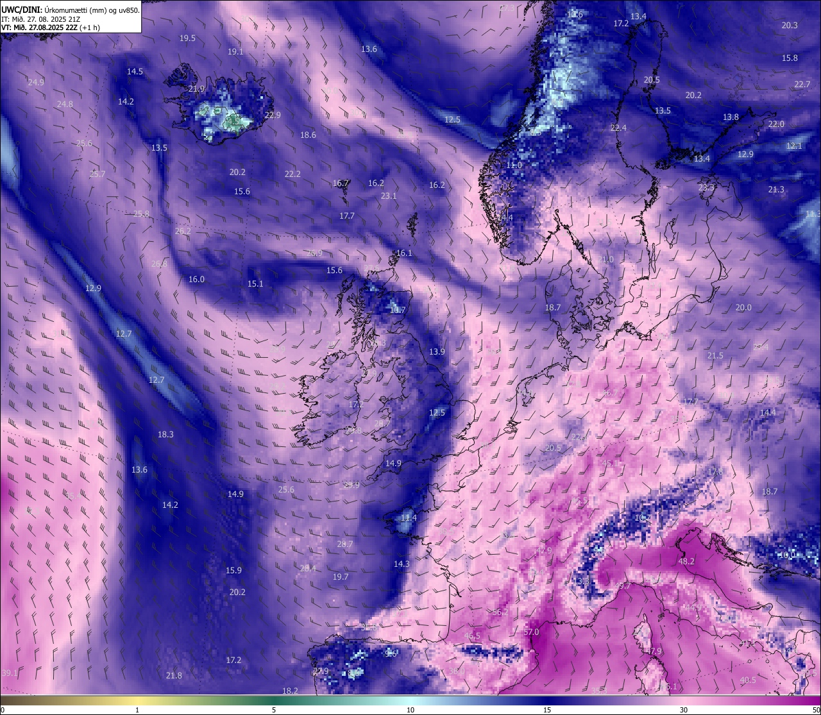This screenshot has height=715, width=821.
Task: Click the value 15.1 on the map
Action: pyautogui.click(x=255, y=284)
